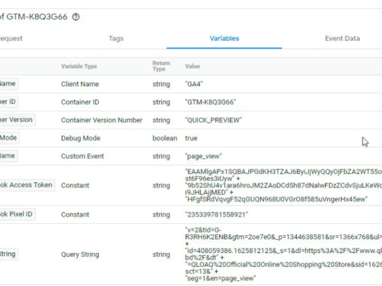Select the active Variables tab
The image size is (382, 286).
pos(224,38)
